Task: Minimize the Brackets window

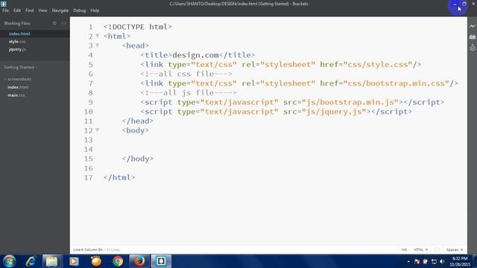Action: point(455,4)
